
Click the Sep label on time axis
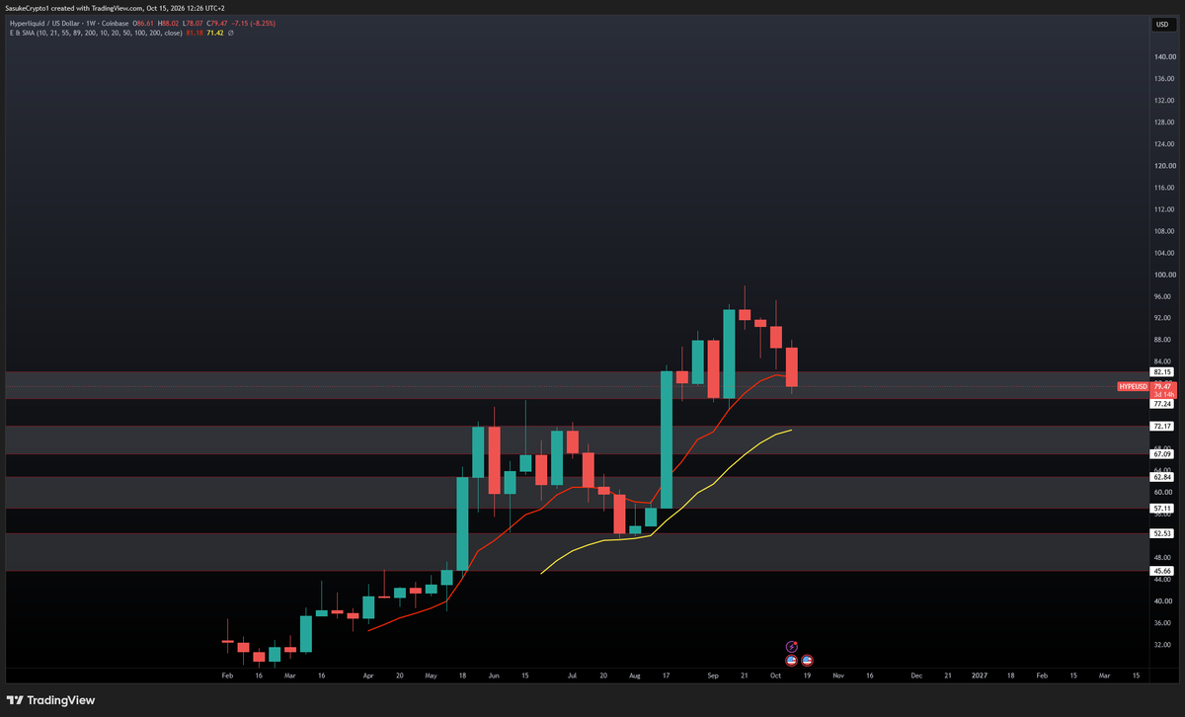click(x=714, y=676)
